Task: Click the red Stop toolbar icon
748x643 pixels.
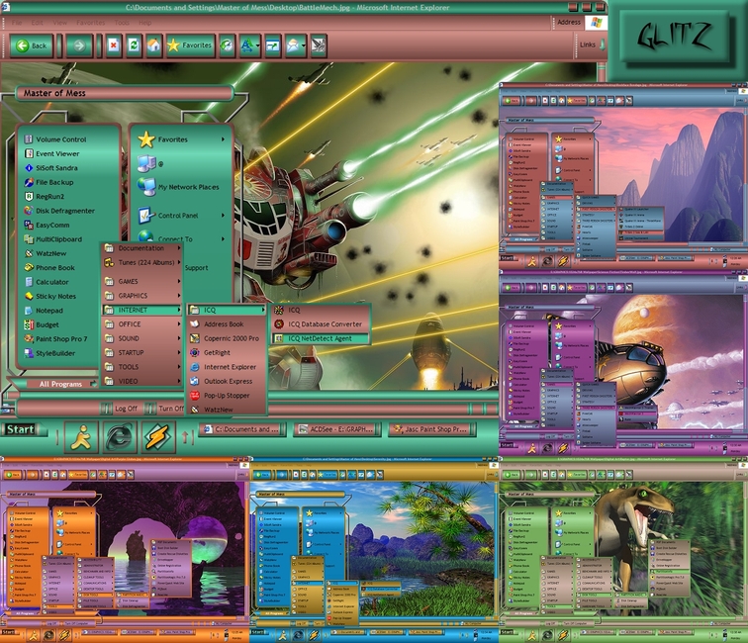Action: pos(113,46)
